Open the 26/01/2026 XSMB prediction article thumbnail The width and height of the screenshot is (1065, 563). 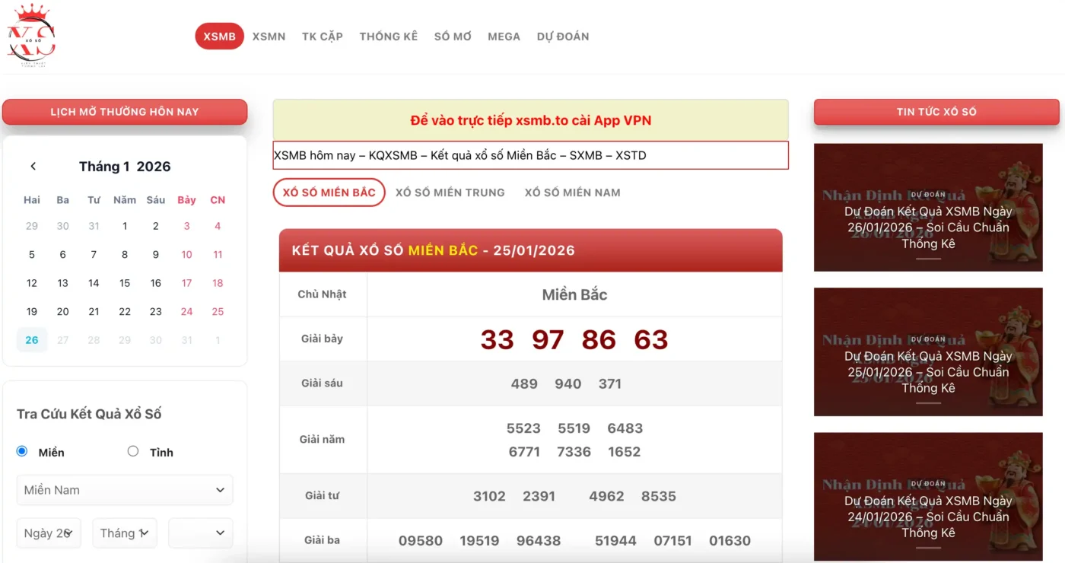coord(927,208)
